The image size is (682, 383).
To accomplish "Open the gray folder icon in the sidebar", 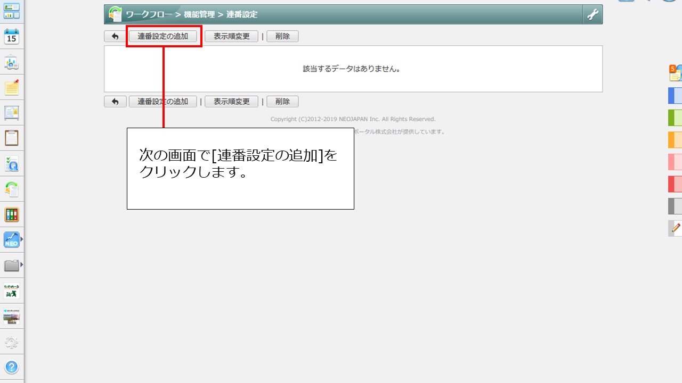I will [12, 265].
